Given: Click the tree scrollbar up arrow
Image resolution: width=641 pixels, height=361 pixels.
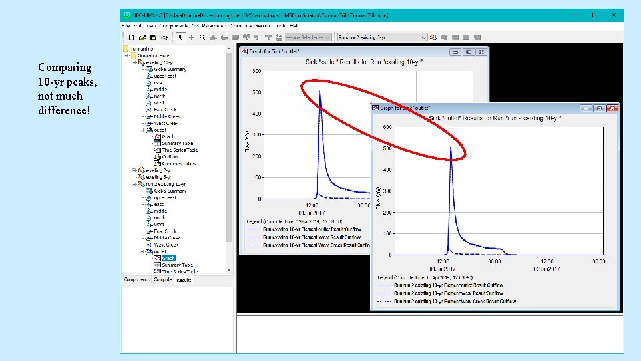Looking at the screenshot, I should point(229,49).
